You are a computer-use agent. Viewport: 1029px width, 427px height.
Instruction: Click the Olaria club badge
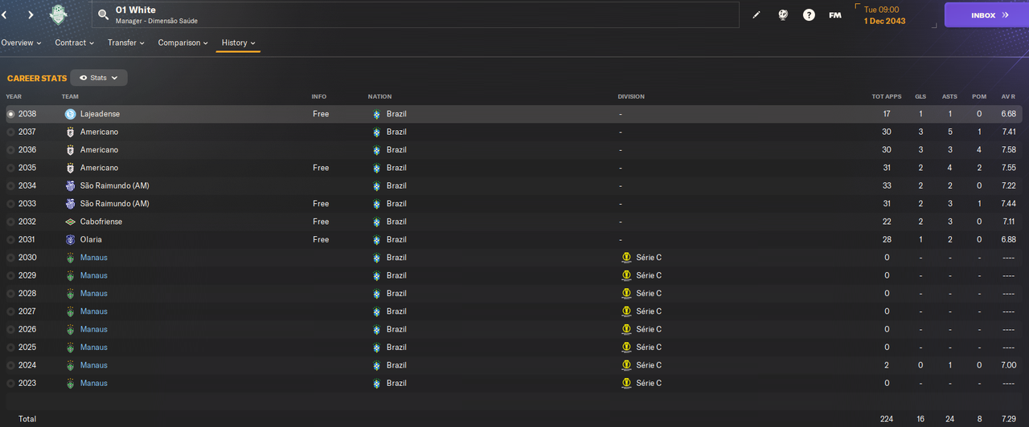(x=70, y=239)
